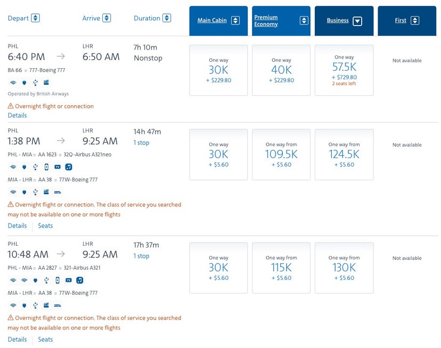Select the USB port icon on the BA flight

point(35,82)
